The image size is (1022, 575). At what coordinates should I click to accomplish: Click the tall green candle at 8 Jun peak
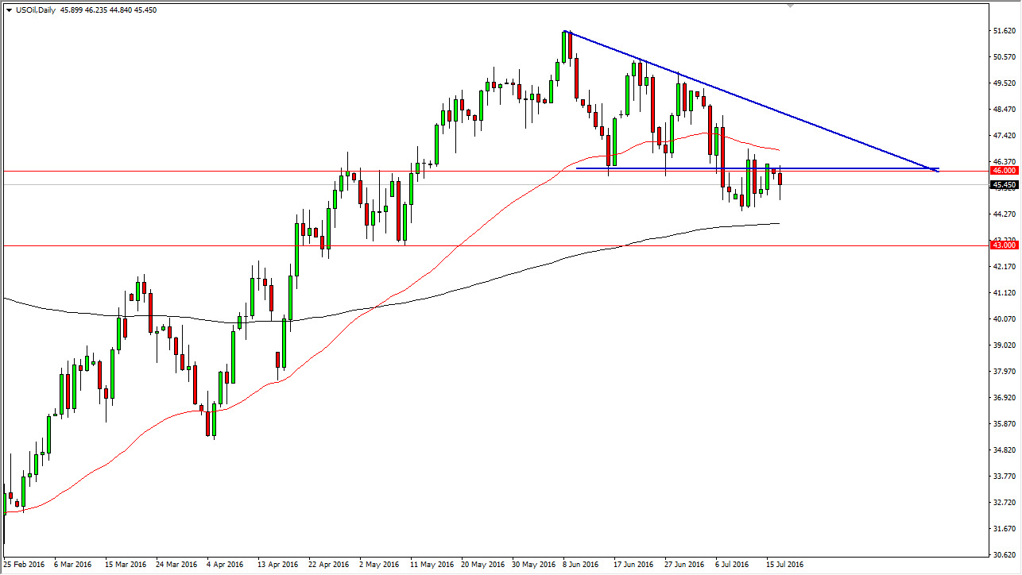pos(563,47)
